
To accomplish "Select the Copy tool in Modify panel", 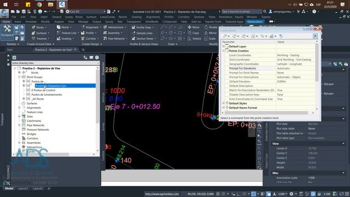I will point(193,33).
